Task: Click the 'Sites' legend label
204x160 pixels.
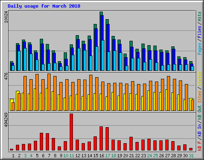Action: [x=200, y=97]
